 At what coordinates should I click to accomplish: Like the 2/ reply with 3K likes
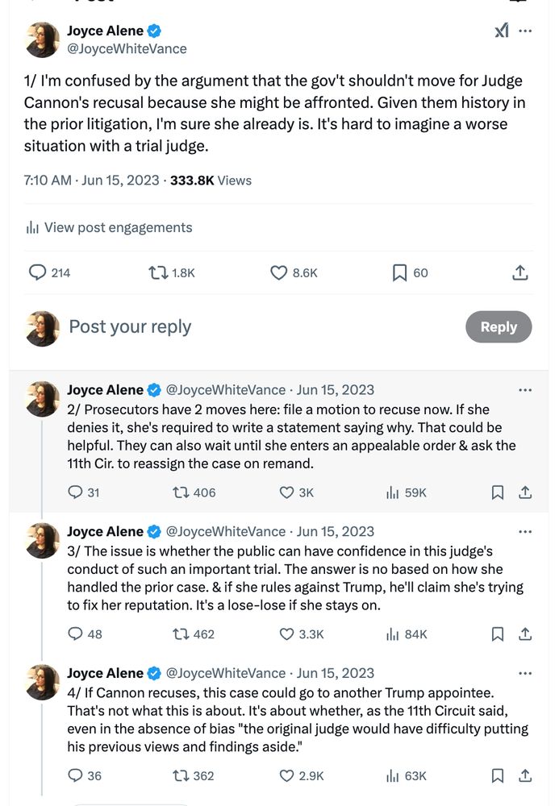pyautogui.click(x=286, y=492)
